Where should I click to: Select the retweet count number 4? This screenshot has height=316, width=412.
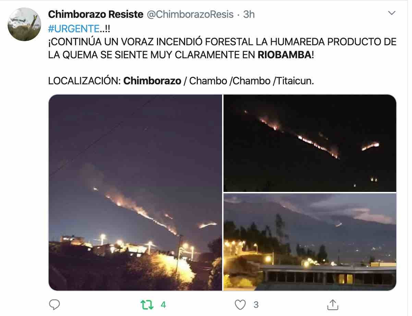[x=163, y=305]
